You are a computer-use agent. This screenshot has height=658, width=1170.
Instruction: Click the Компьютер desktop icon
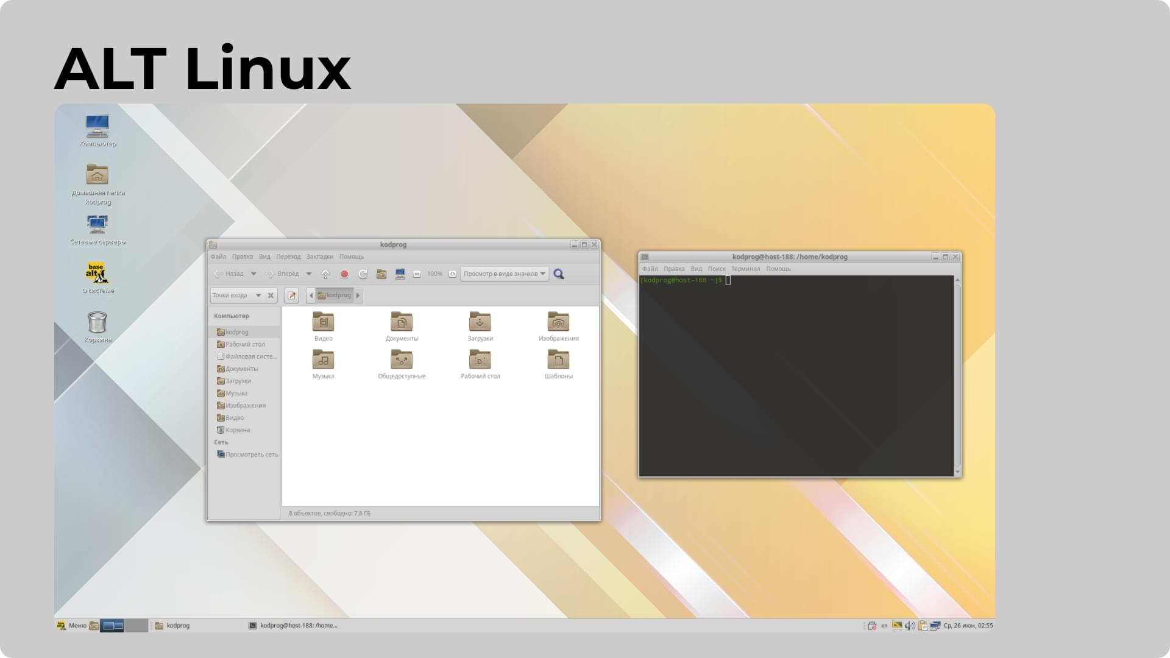[97, 131]
